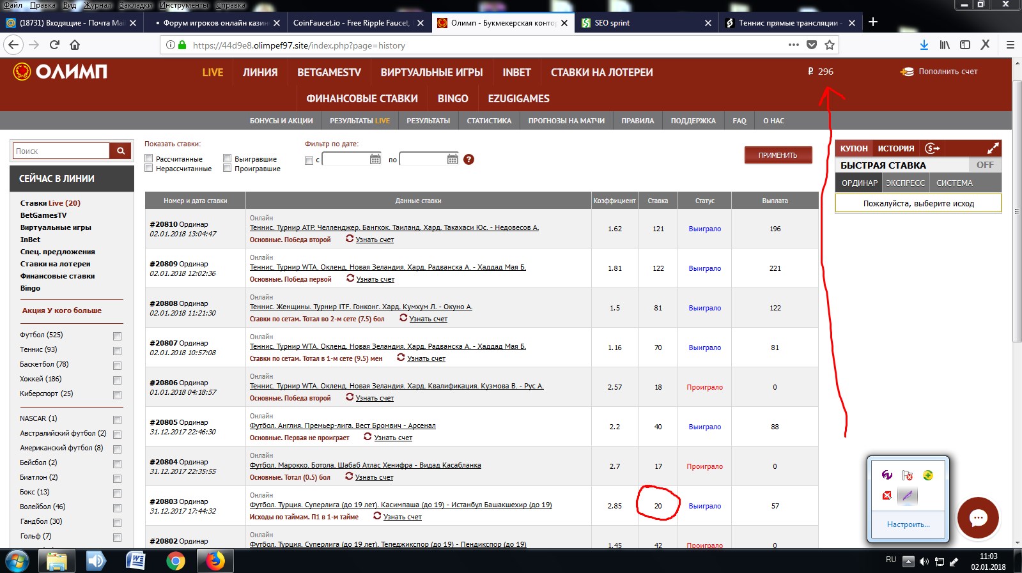This screenshot has height=573, width=1022.
Task: Click the coin transfer icon in coupon header
Action: pos(933,148)
